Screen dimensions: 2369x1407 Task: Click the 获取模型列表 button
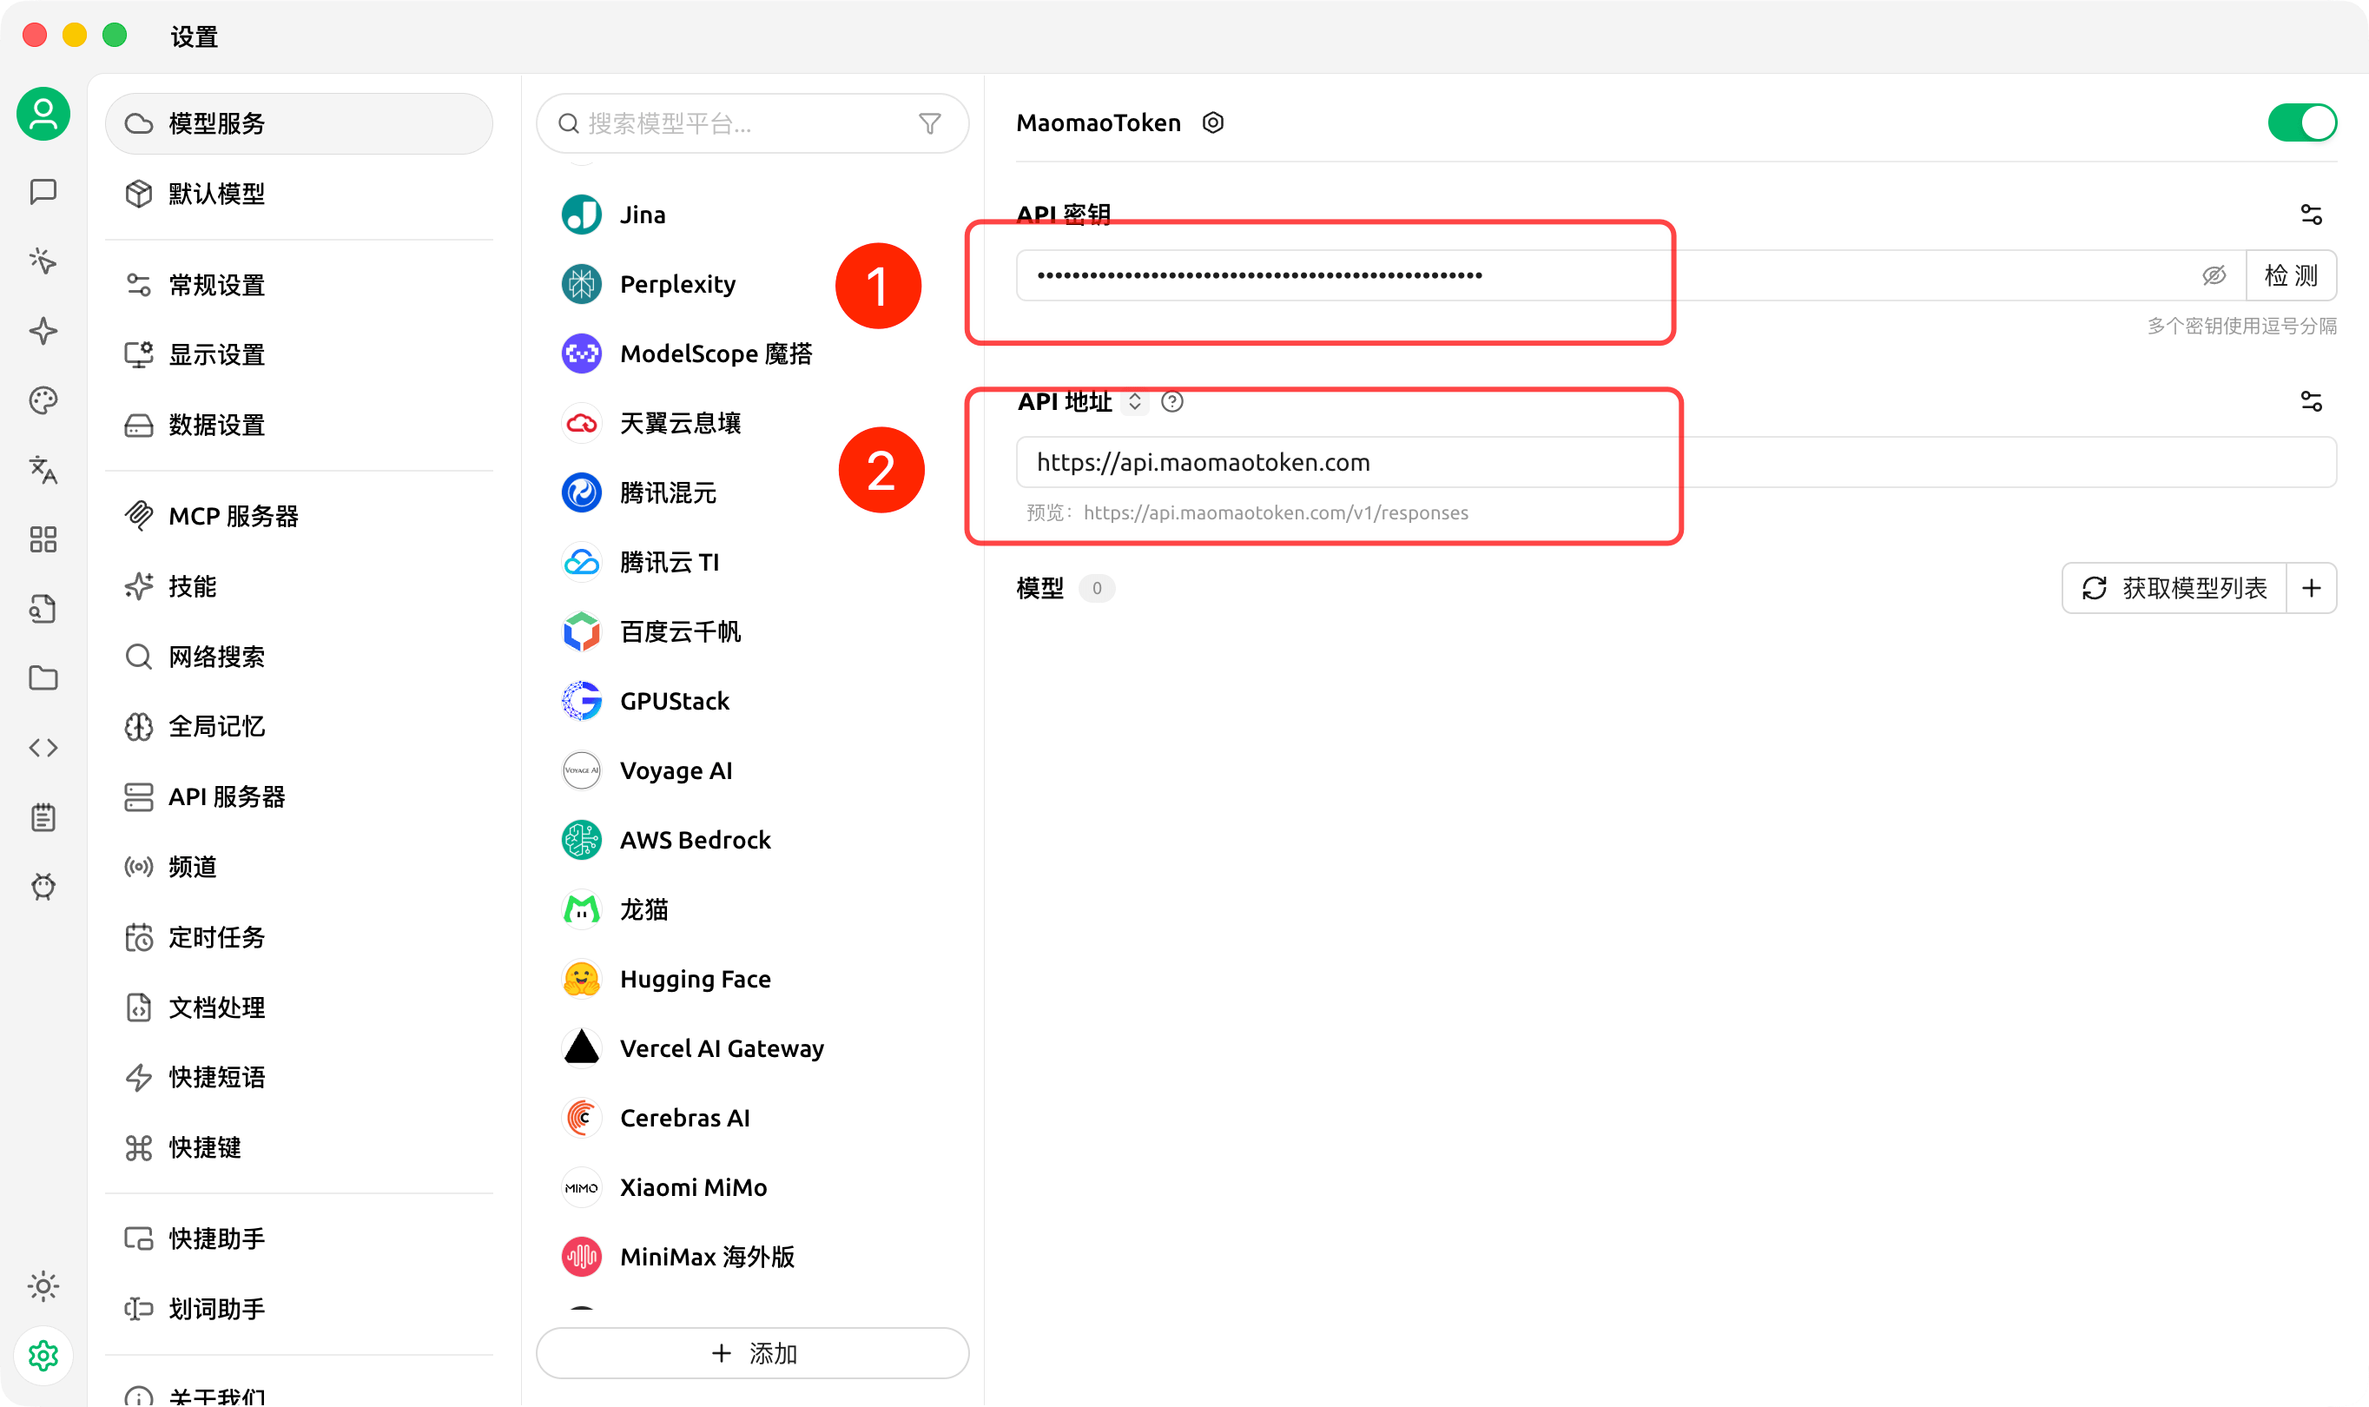point(2174,588)
